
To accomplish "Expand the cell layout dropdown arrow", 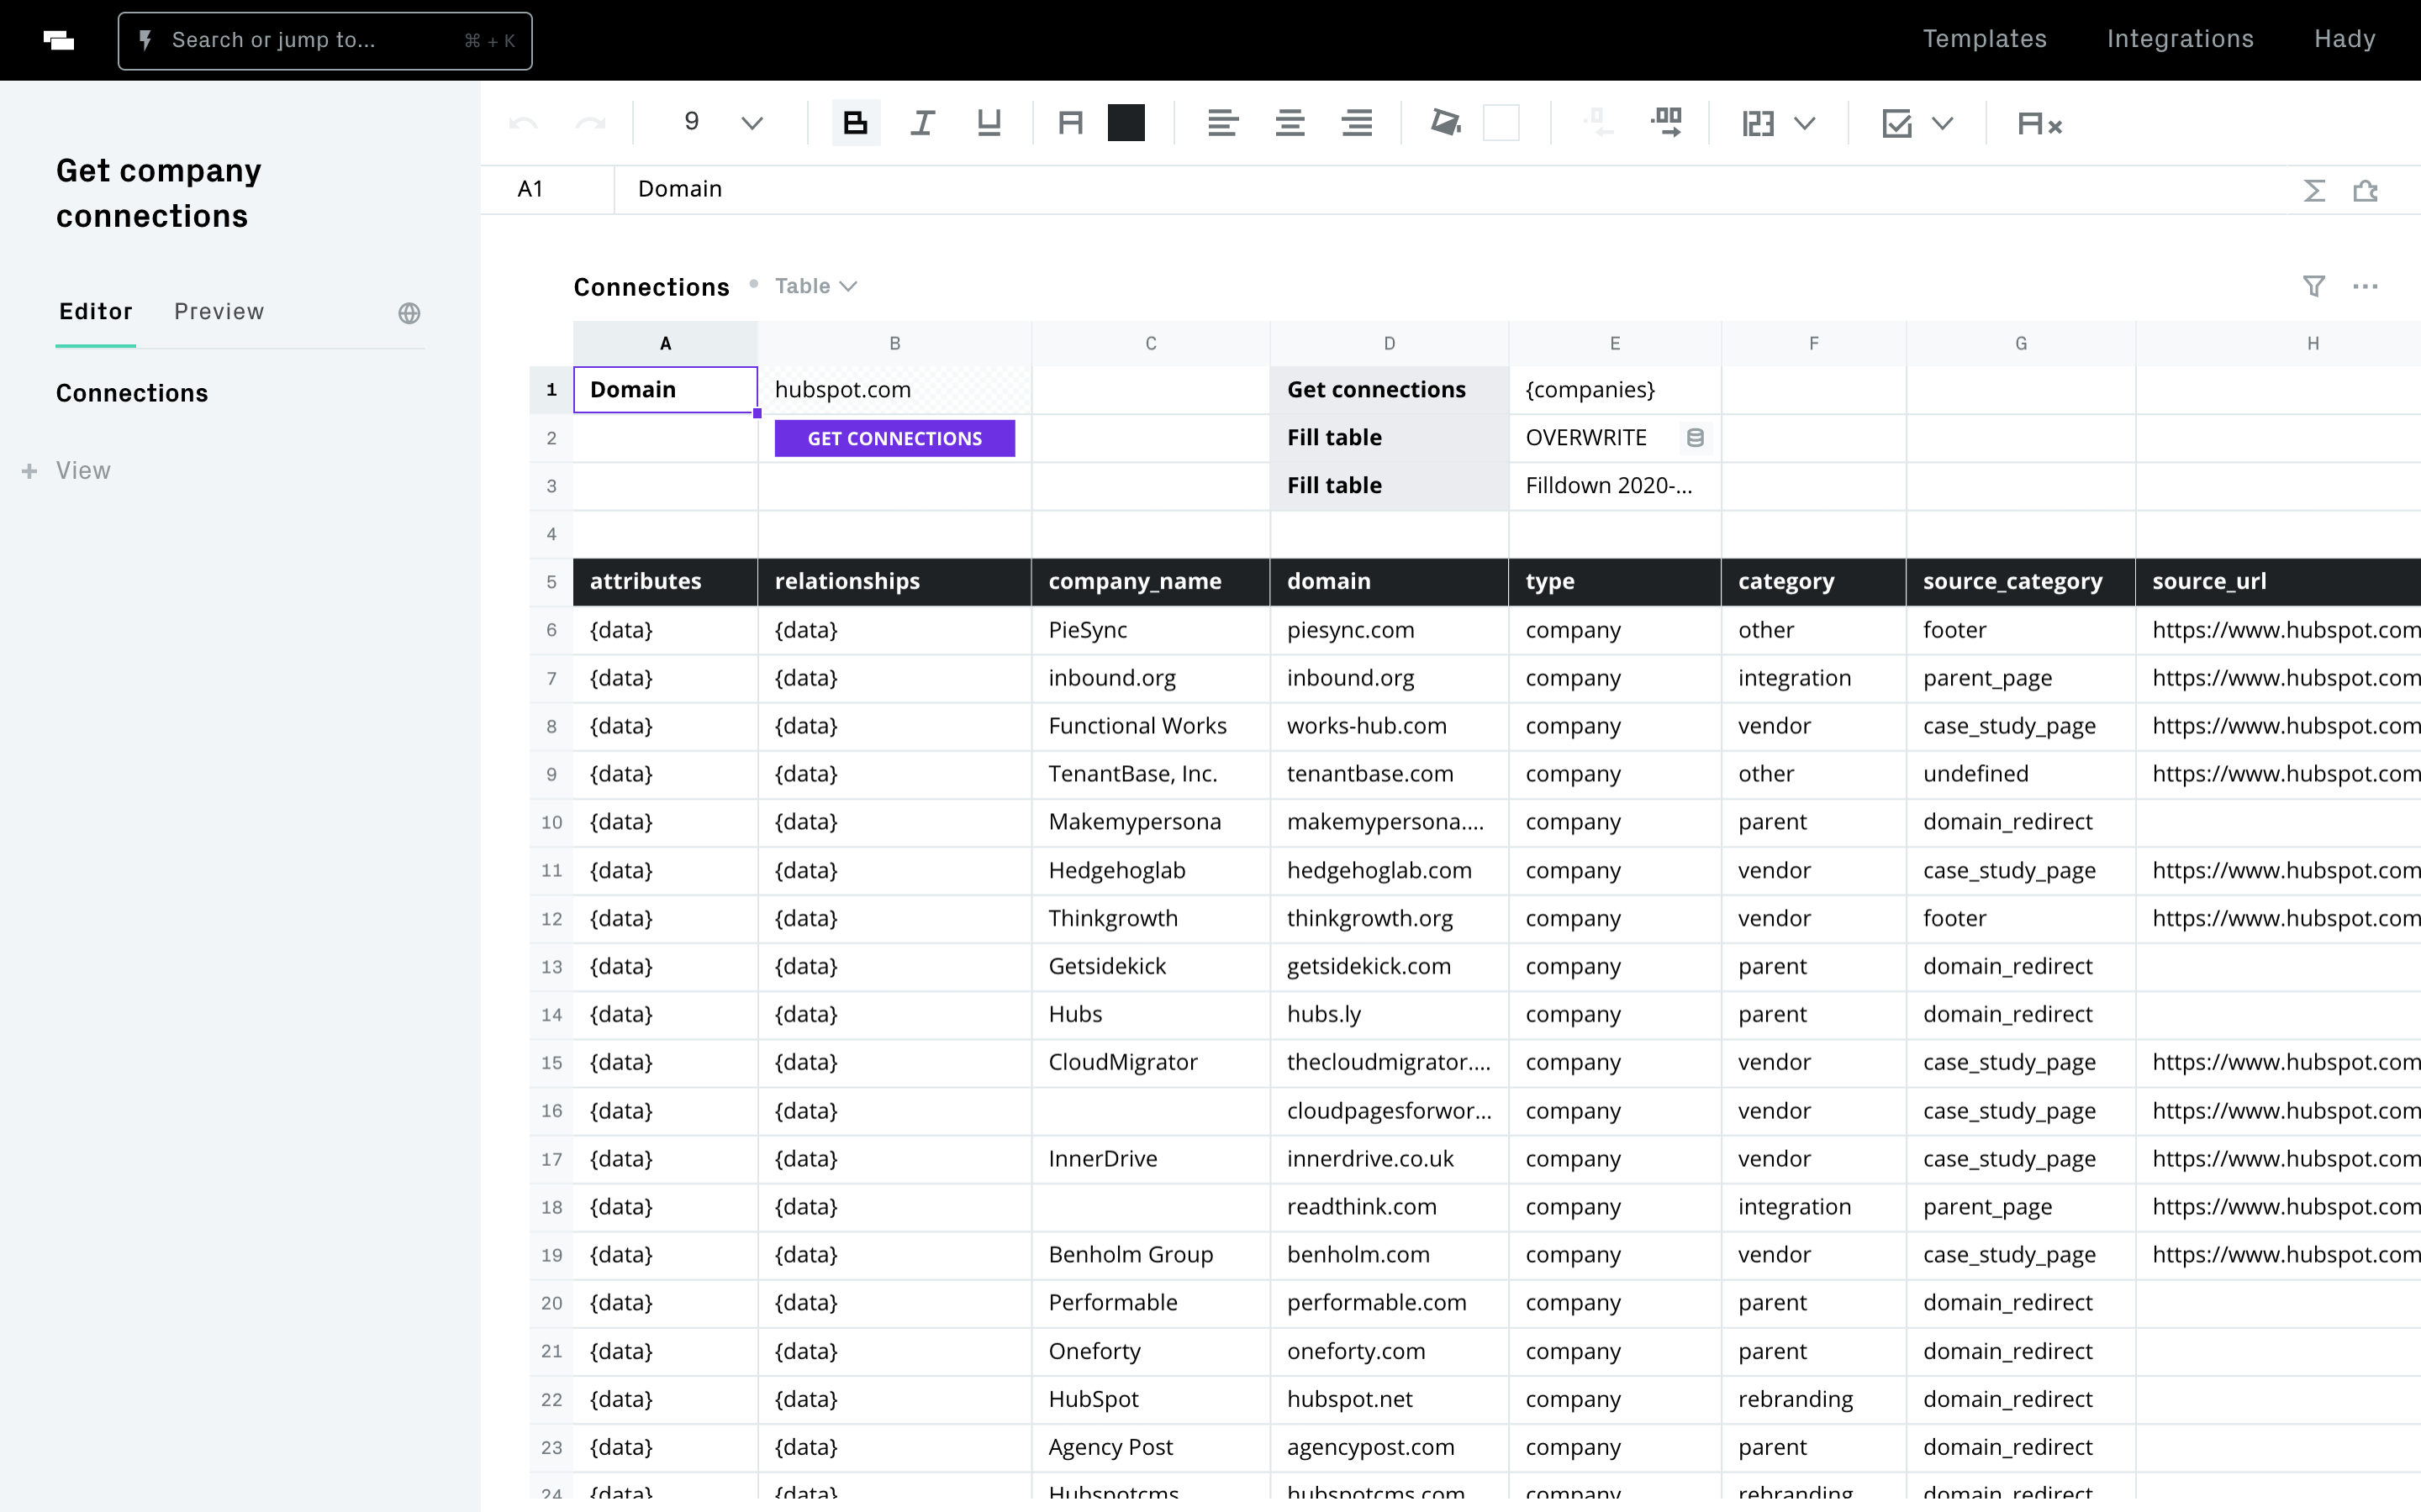I will coord(1805,124).
